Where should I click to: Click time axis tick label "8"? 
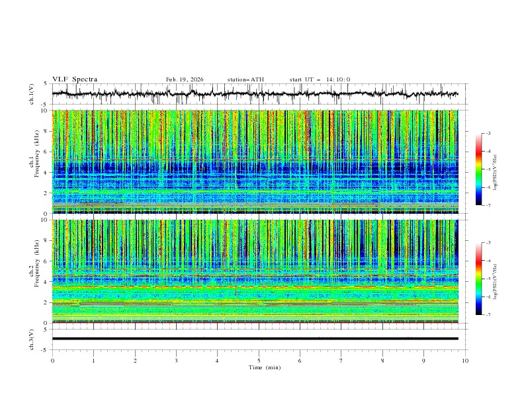pyautogui.click(x=382, y=361)
